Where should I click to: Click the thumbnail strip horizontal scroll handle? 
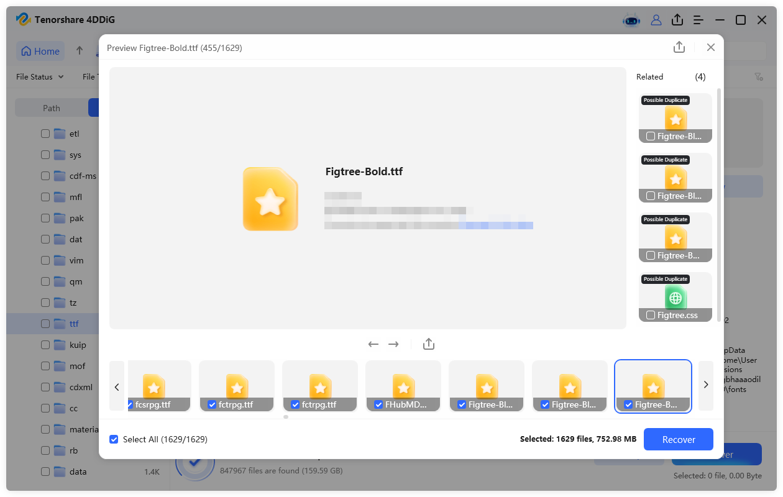(x=286, y=417)
